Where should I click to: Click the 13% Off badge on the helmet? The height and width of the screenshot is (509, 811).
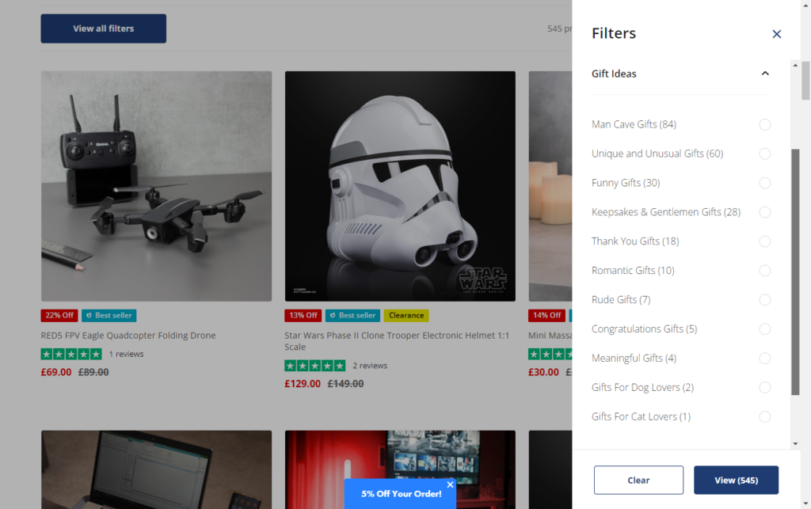pyautogui.click(x=303, y=315)
